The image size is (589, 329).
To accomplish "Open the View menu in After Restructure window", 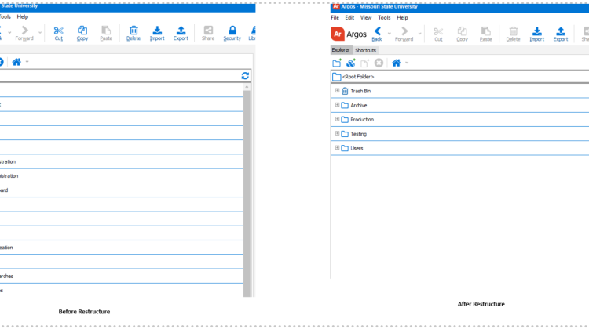I will (366, 17).
